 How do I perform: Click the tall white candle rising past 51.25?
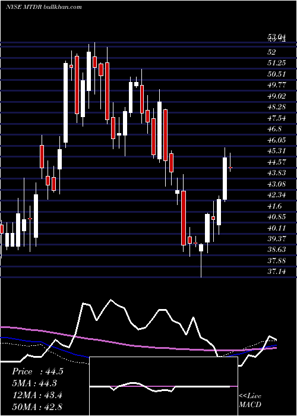(x=65, y=103)
